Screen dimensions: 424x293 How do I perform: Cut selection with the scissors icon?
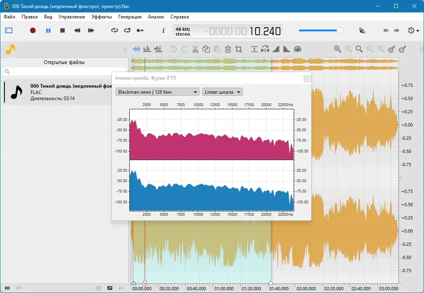[195, 49]
